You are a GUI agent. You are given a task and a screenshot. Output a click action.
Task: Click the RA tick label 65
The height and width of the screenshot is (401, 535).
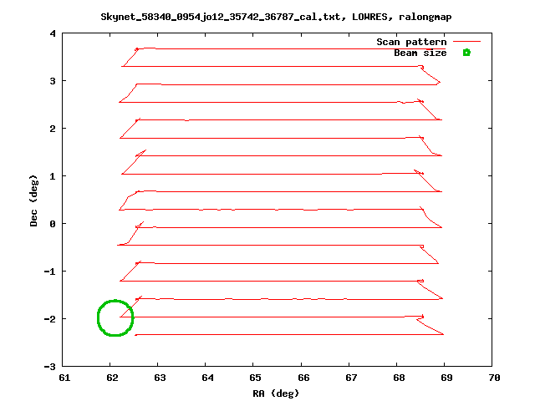[255, 378]
